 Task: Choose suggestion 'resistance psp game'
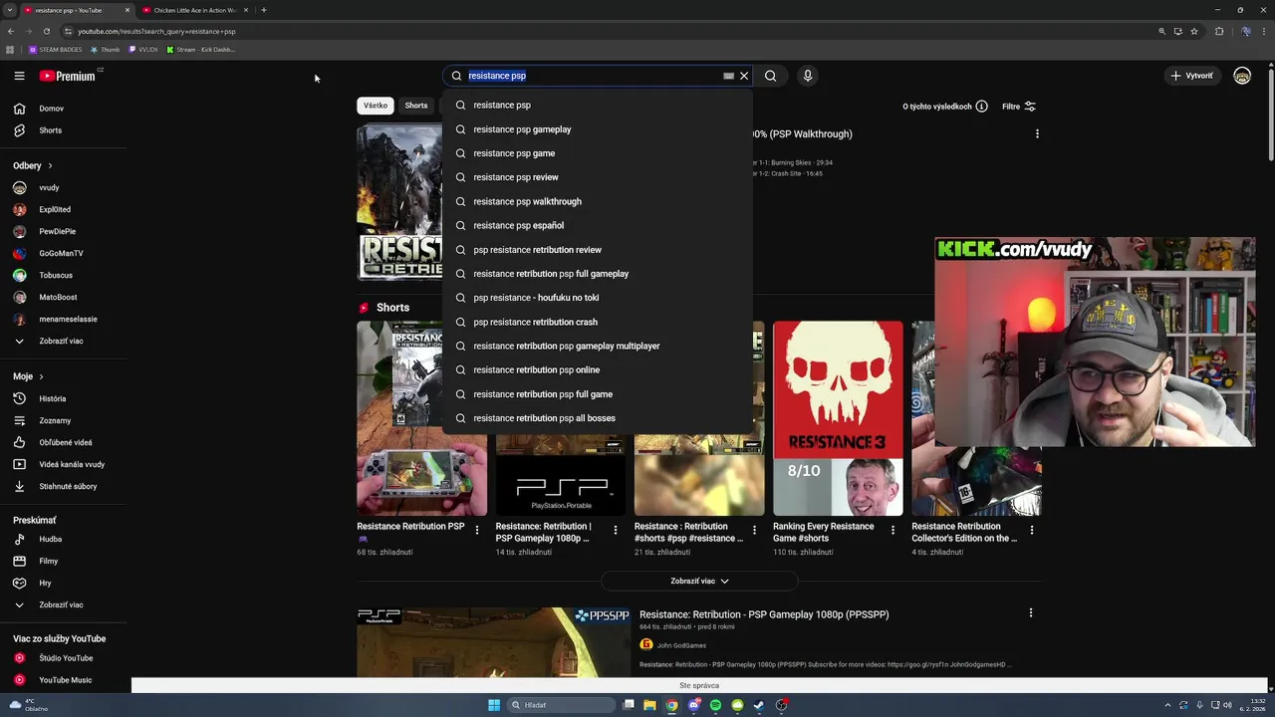point(598,153)
